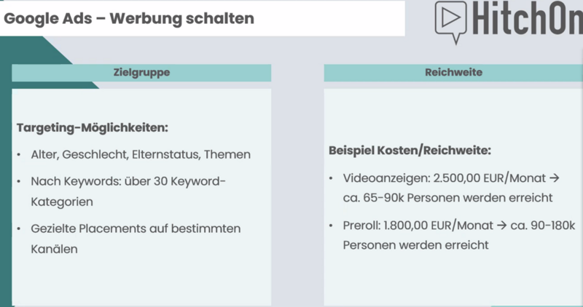Select the word Kategorien
Viewport: 583px width, 307px height.
[62, 202]
